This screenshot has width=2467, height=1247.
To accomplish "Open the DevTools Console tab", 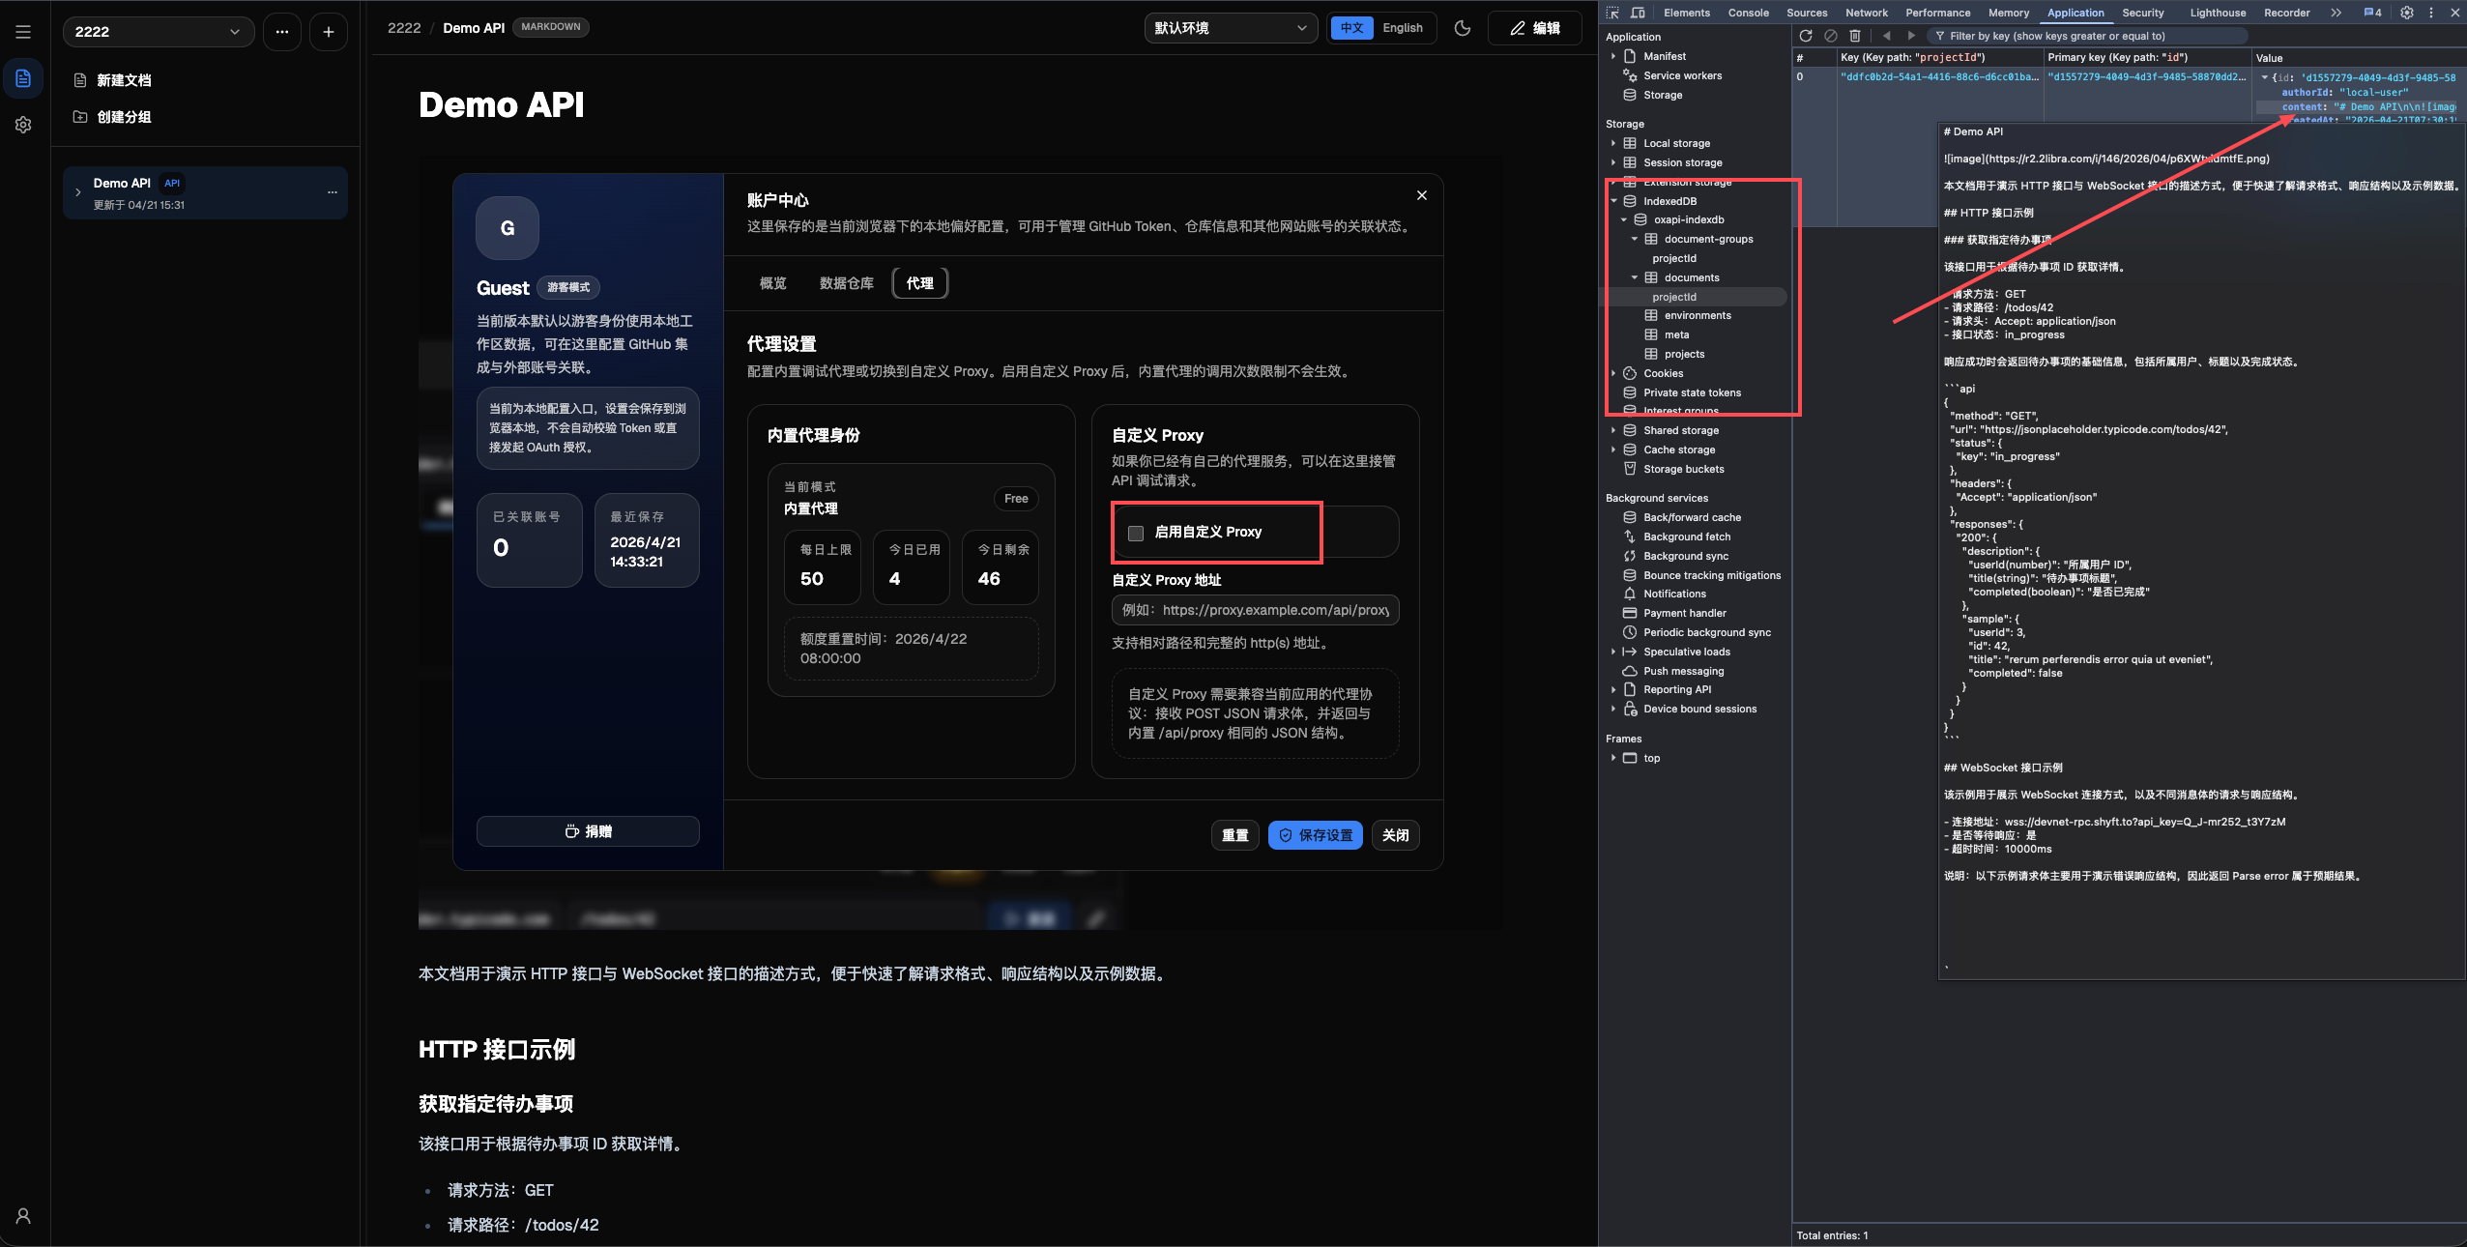I will [1749, 13].
